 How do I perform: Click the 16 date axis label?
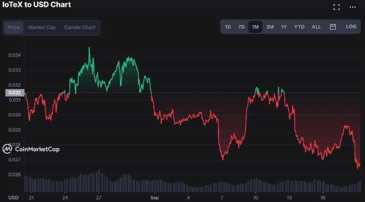point(323,198)
